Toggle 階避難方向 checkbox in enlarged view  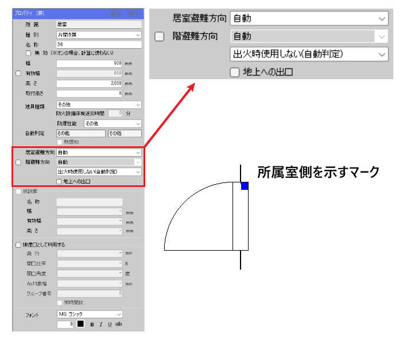(160, 37)
